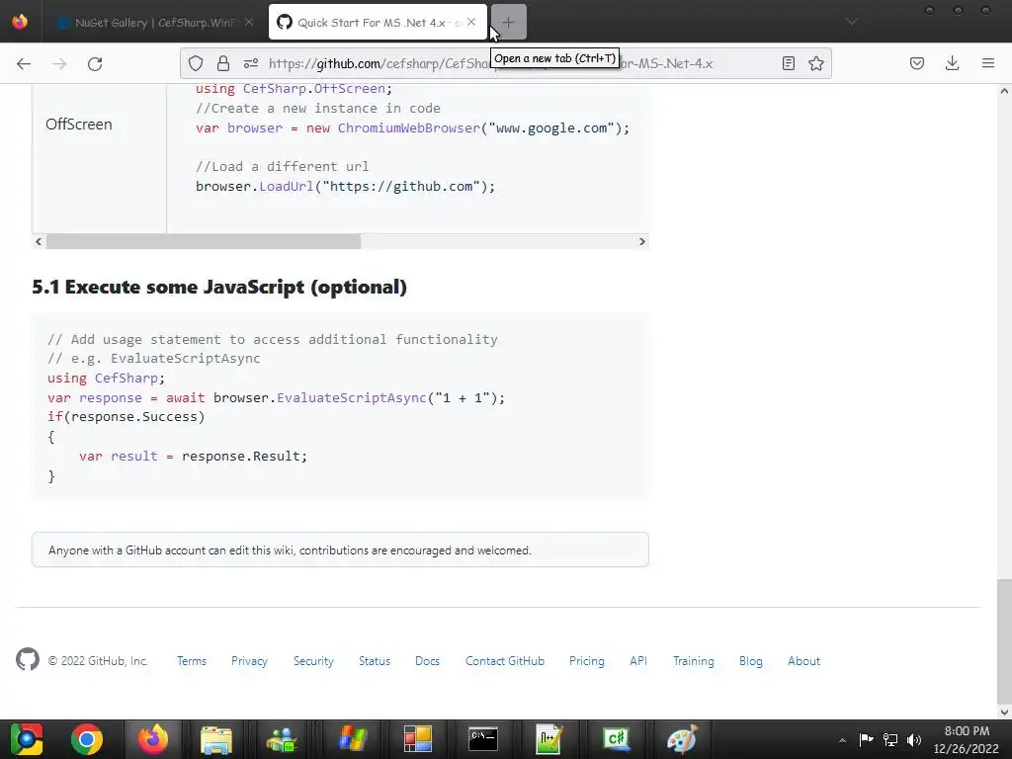Open the colored squares icon in the taskbar
1012x759 pixels.
pyautogui.click(x=418, y=739)
